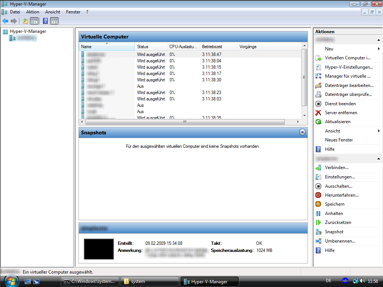Click the blue Hilfe icon in Aktionen
Image resolution: width=383 pixels, height=287 pixels.
(x=318, y=149)
